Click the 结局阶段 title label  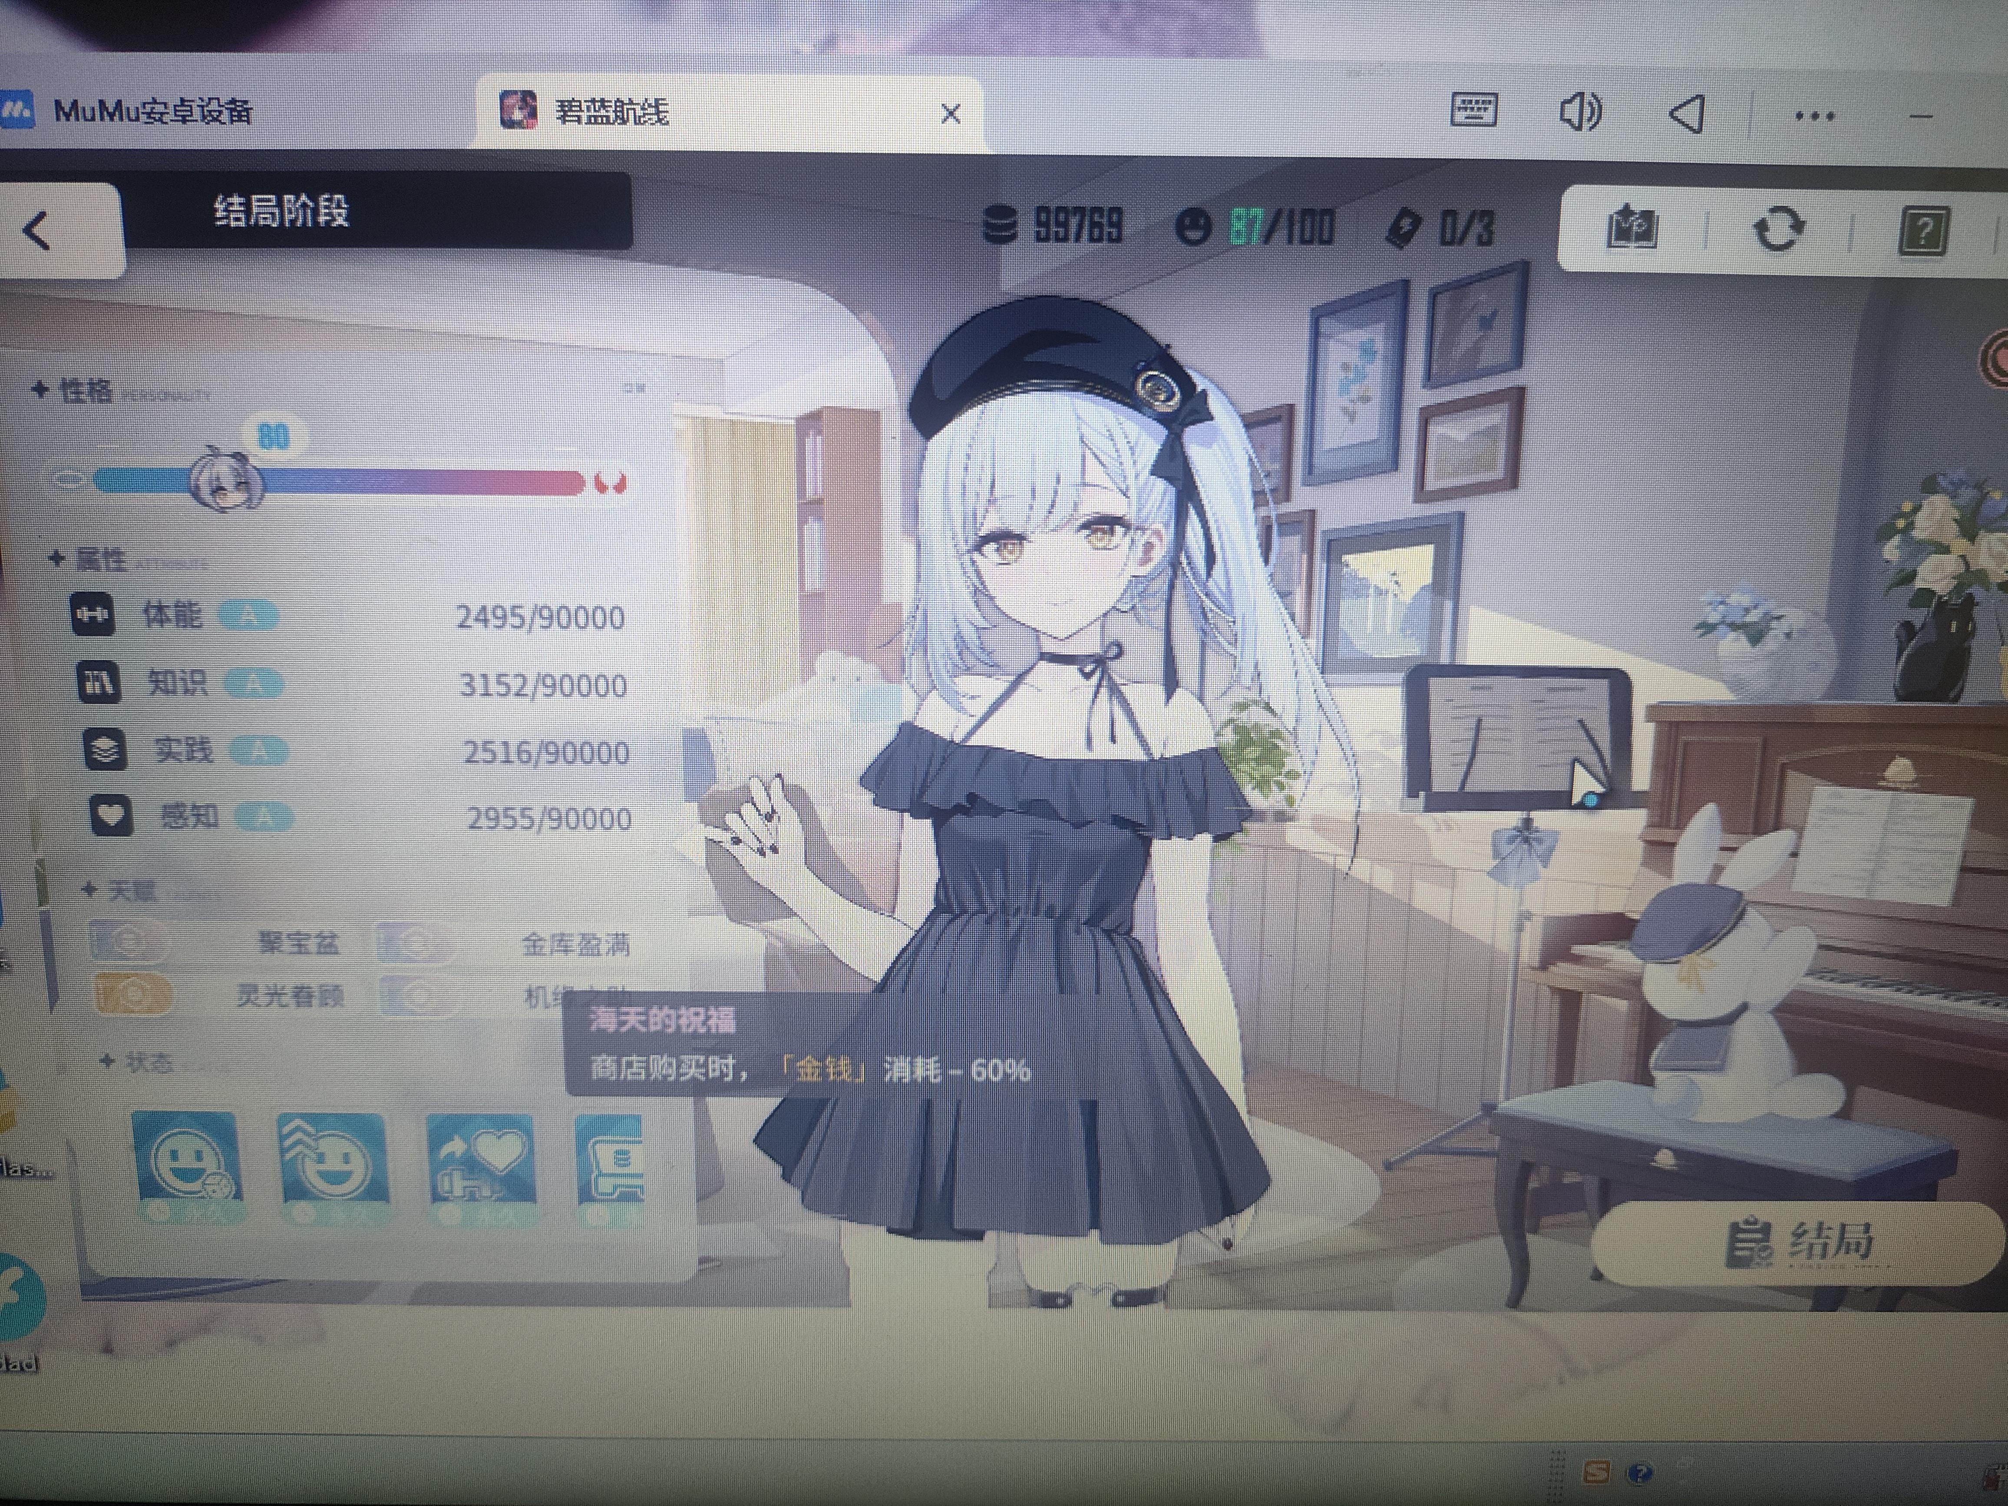pos(281,211)
